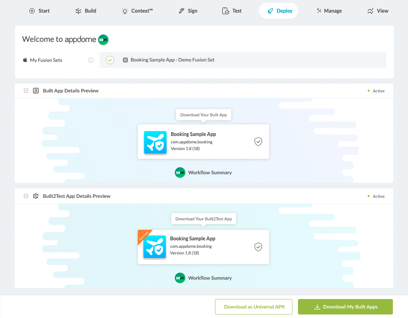Open Workflow Summary under Built App

tap(210, 173)
